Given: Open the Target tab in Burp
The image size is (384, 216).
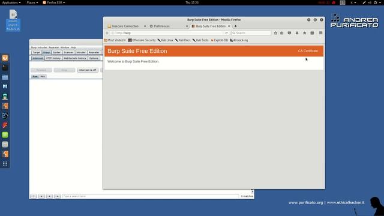Looking at the screenshot, I should point(37,52).
